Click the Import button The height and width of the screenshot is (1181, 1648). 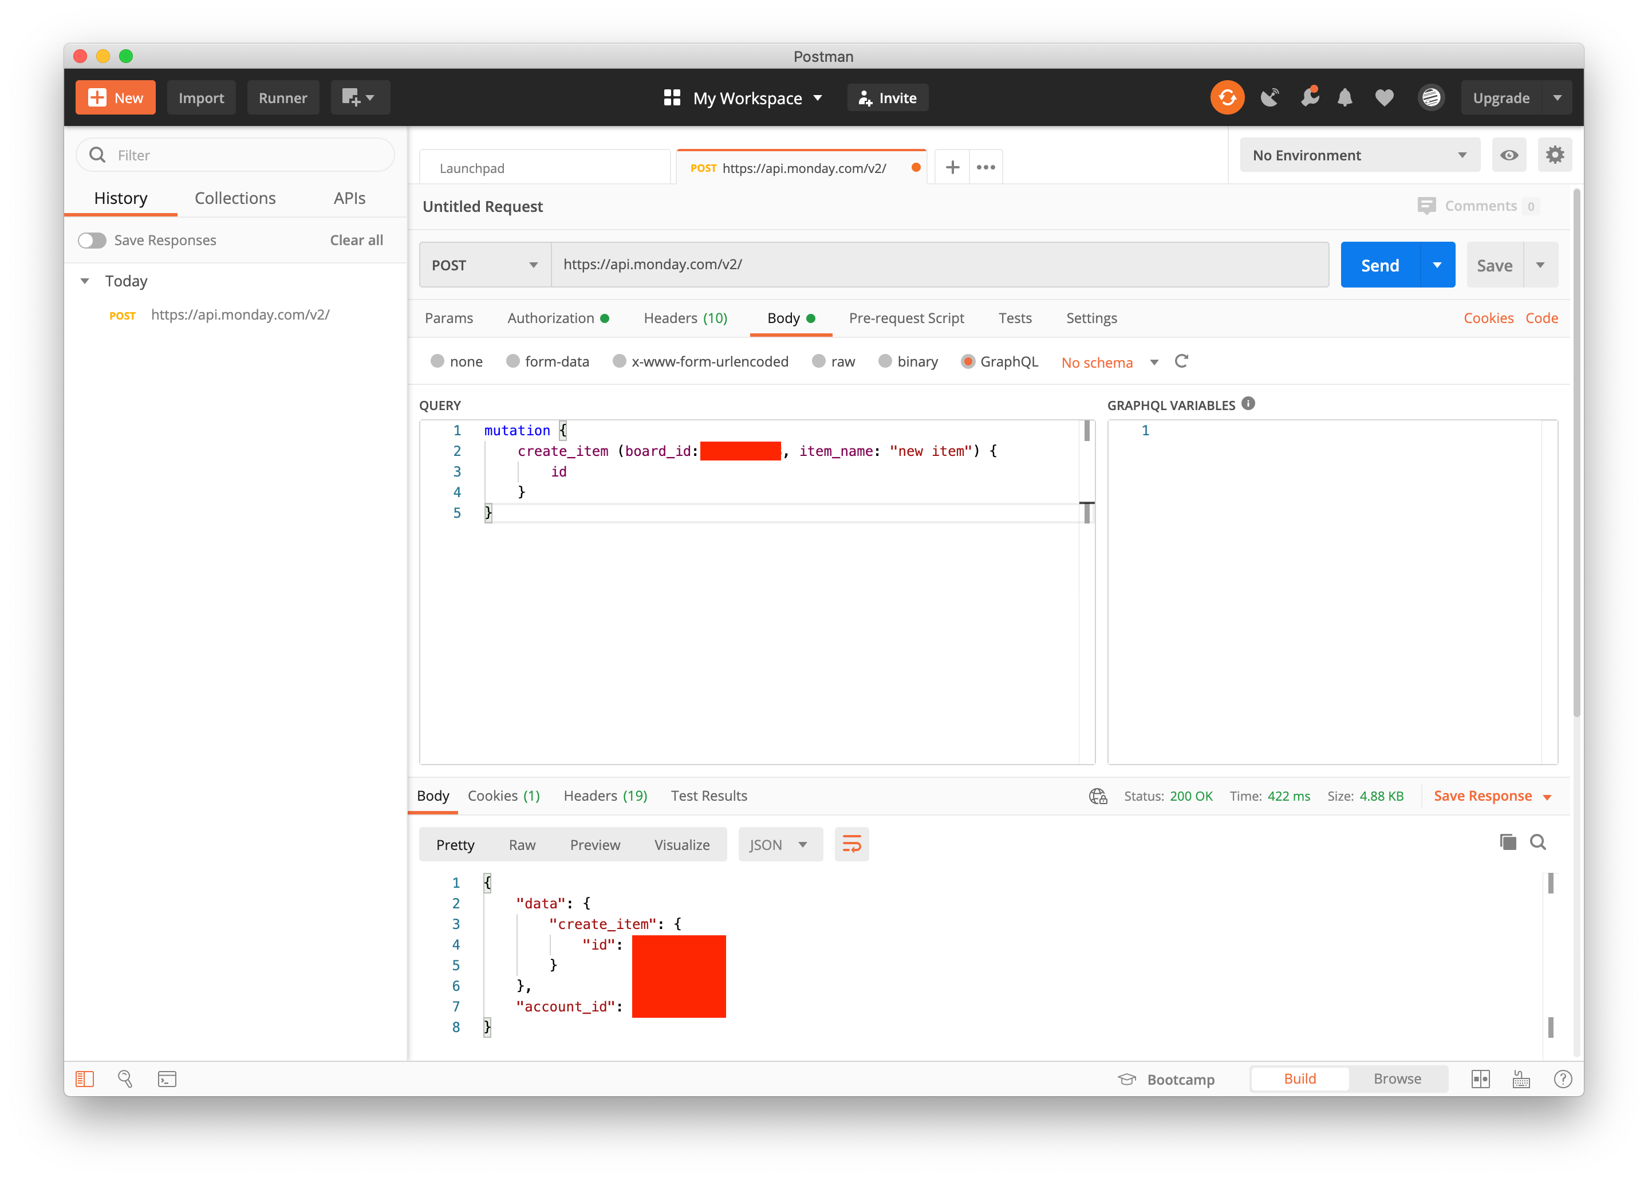point(202,97)
